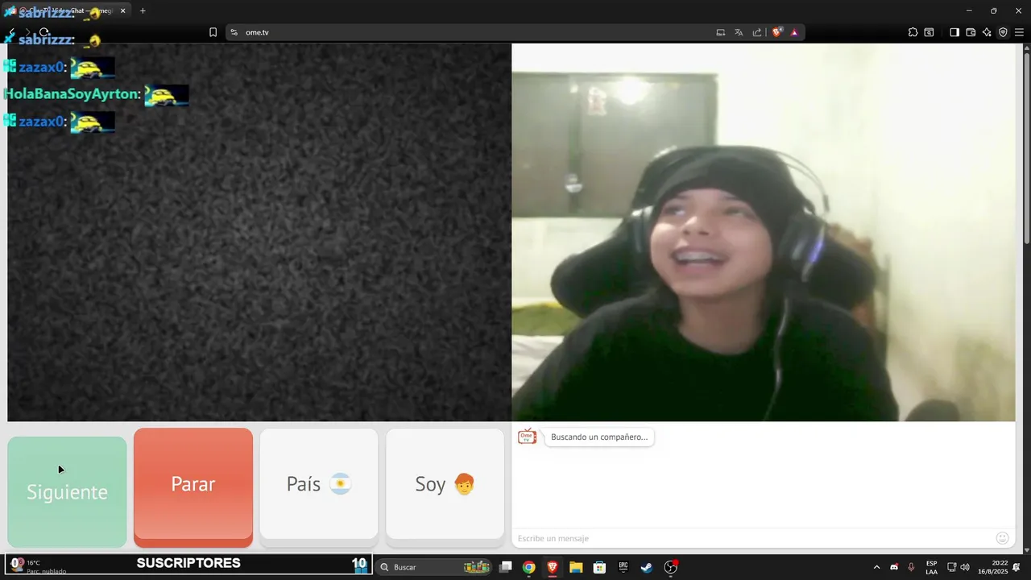Switch to Brave browser taskbar icon
The image size is (1031, 580).
pos(553,567)
